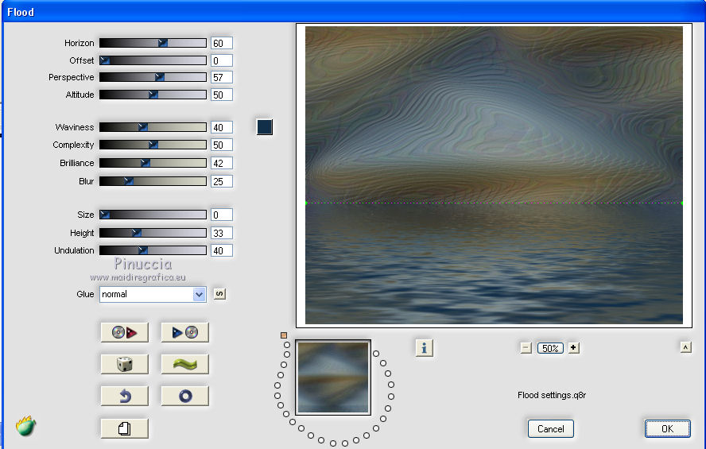The width and height of the screenshot is (706, 449).
Task: Click the Blur value field showing 25
Action: (222, 181)
